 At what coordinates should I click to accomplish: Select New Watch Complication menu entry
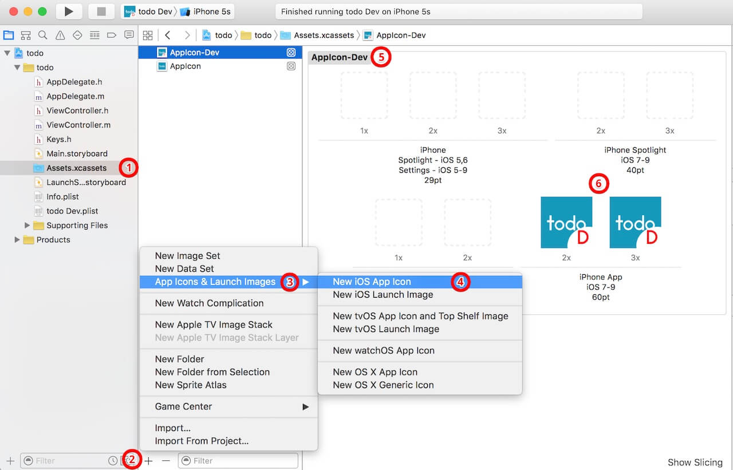point(209,303)
